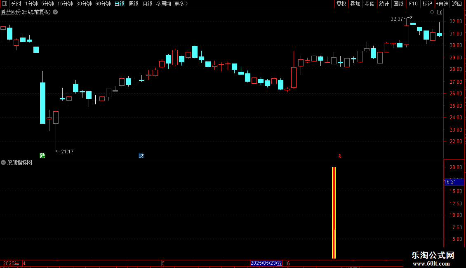Click the 胜蓝股份(日线.前复权) title
Image resolution: width=466 pixels, height=268 pixels.
(x=26, y=12)
